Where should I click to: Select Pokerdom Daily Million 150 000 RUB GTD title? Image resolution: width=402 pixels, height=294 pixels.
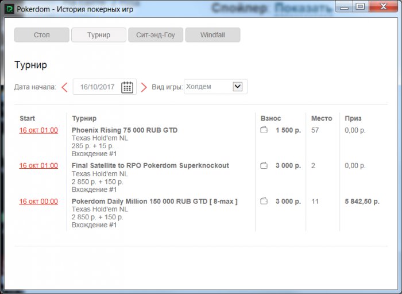coord(154,202)
